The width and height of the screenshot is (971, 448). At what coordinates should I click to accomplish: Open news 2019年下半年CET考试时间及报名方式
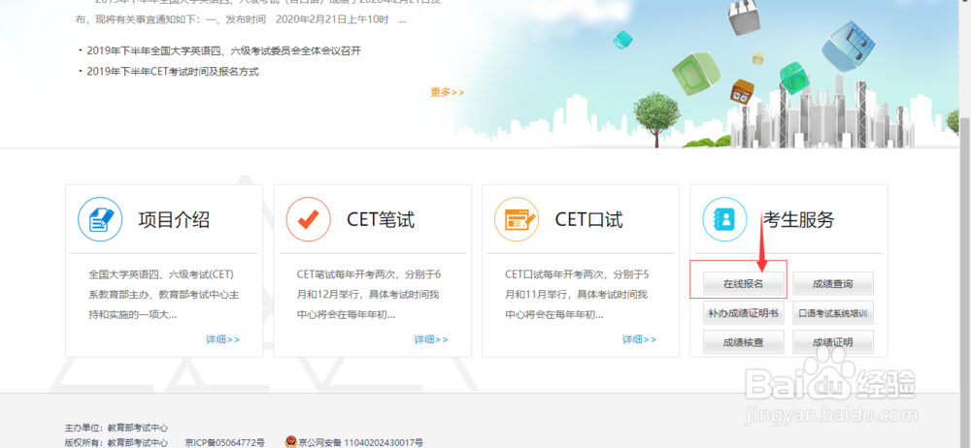[173, 71]
